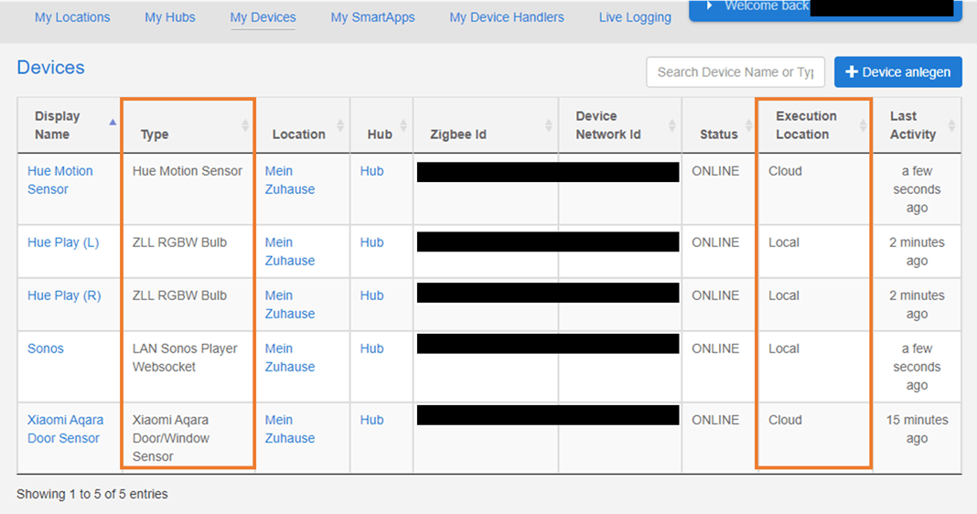
Task: Focus the Search Device Name field
Action: point(735,72)
